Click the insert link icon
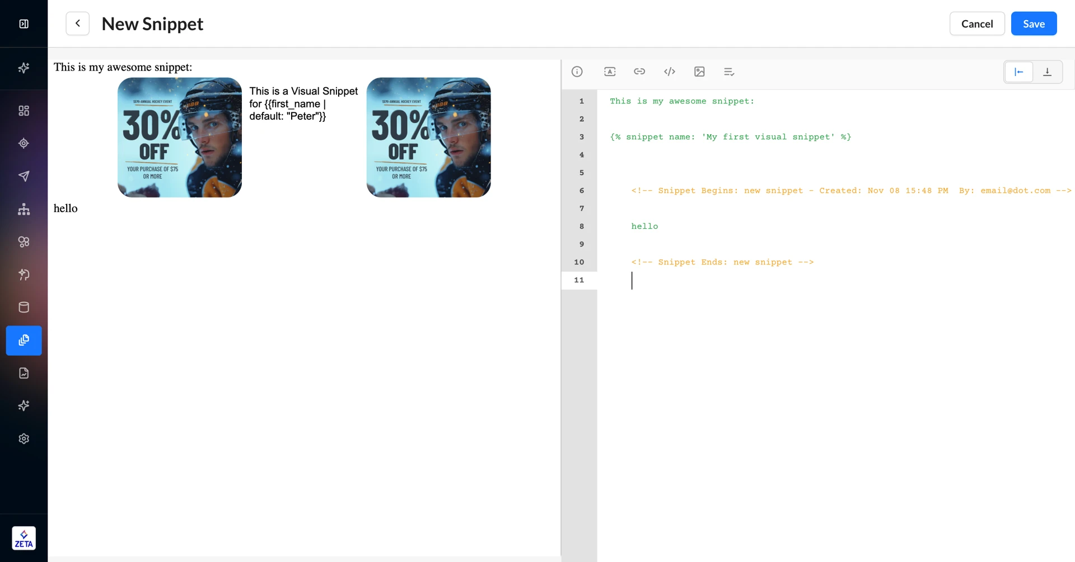The height and width of the screenshot is (562, 1075). 639,72
